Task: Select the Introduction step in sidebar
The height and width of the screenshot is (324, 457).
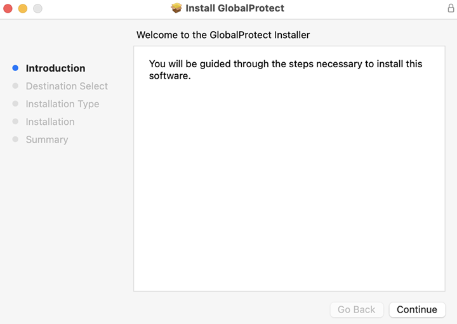Action: pyautogui.click(x=55, y=68)
